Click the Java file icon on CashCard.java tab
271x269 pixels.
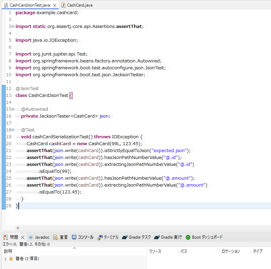pyautogui.click(x=64, y=5)
